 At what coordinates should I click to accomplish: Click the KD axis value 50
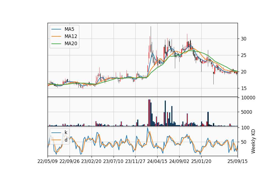coord(244,142)
